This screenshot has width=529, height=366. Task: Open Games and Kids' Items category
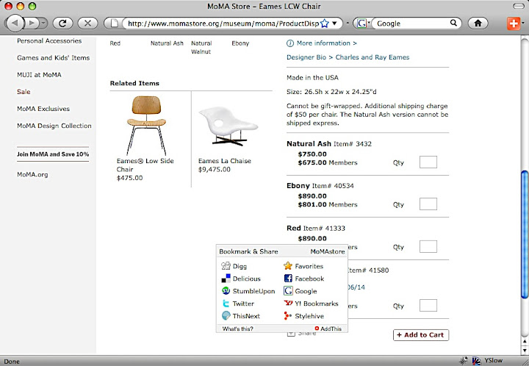pos(54,57)
